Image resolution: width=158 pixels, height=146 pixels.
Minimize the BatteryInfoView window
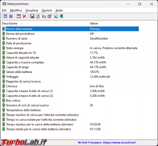pyautogui.click(x=128, y=4)
